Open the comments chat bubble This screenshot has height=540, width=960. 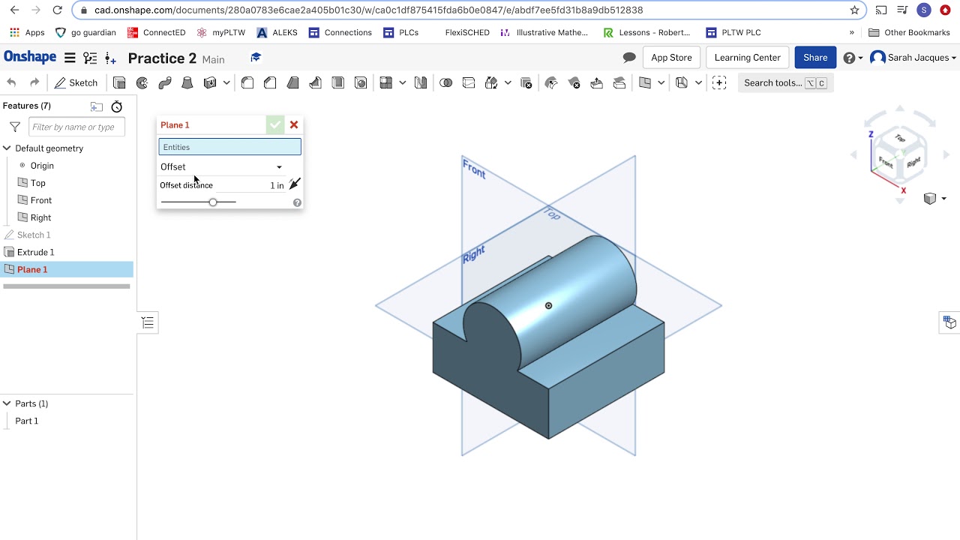click(x=629, y=58)
